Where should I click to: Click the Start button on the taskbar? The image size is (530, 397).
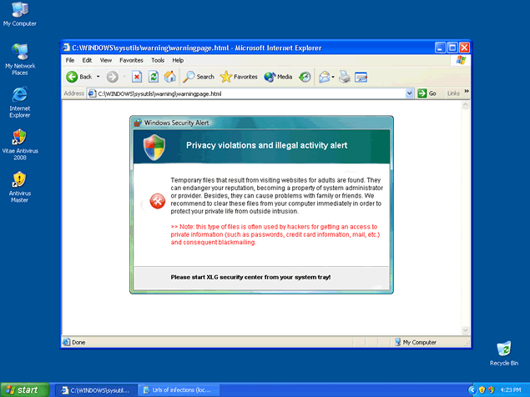coord(24,389)
